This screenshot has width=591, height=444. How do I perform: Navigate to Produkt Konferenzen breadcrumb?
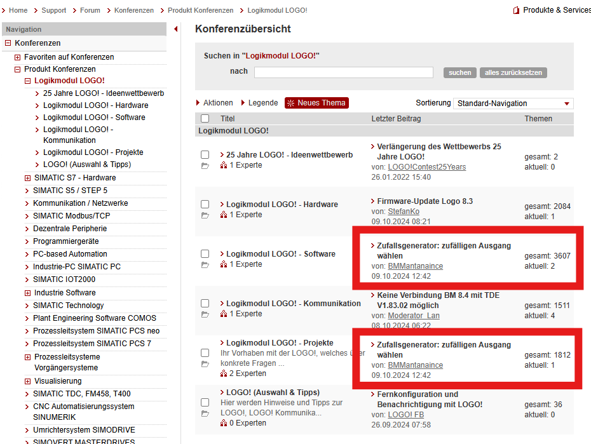(x=201, y=11)
